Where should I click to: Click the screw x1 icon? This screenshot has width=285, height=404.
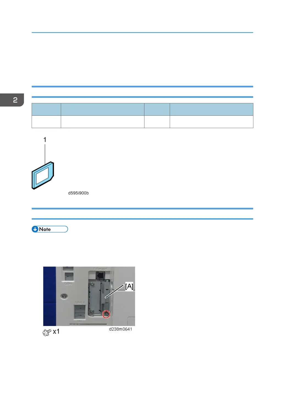tap(47, 332)
